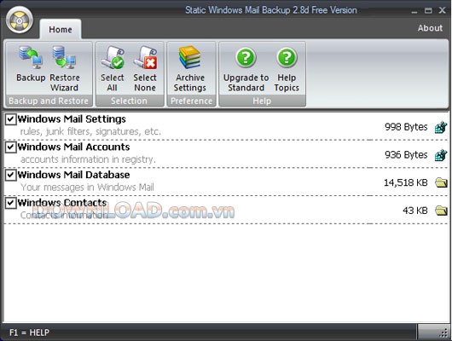452x341 pixels.
Task: Uncheck Windows Mail Accounts checkbox
Action: click(11, 147)
